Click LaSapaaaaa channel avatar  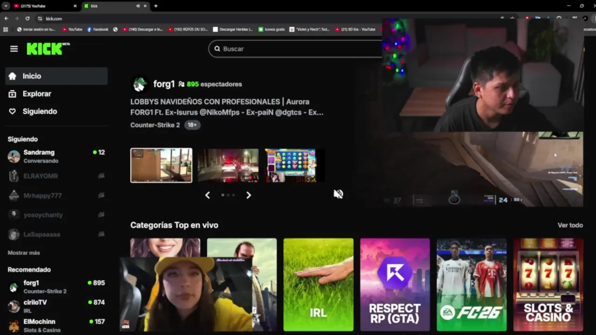click(x=14, y=234)
